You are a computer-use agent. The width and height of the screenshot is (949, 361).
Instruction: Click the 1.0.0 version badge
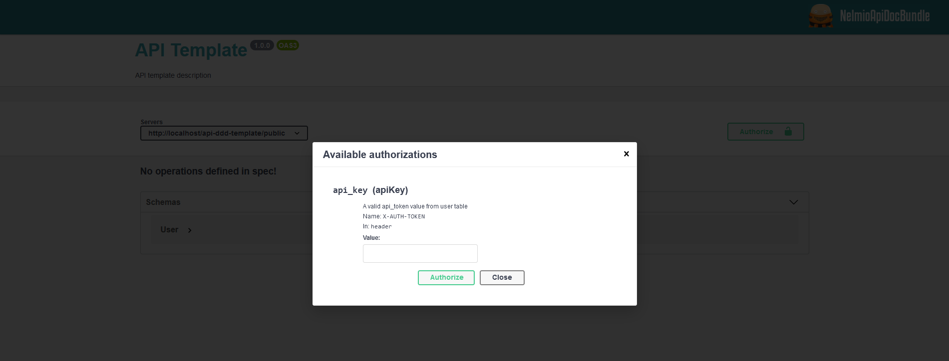point(262,45)
